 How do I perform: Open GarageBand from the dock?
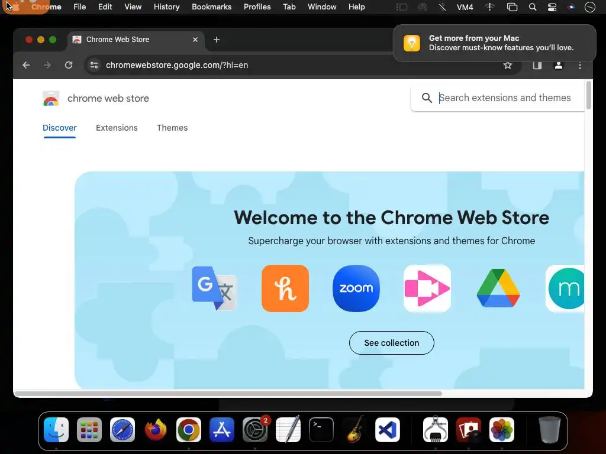point(354,430)
